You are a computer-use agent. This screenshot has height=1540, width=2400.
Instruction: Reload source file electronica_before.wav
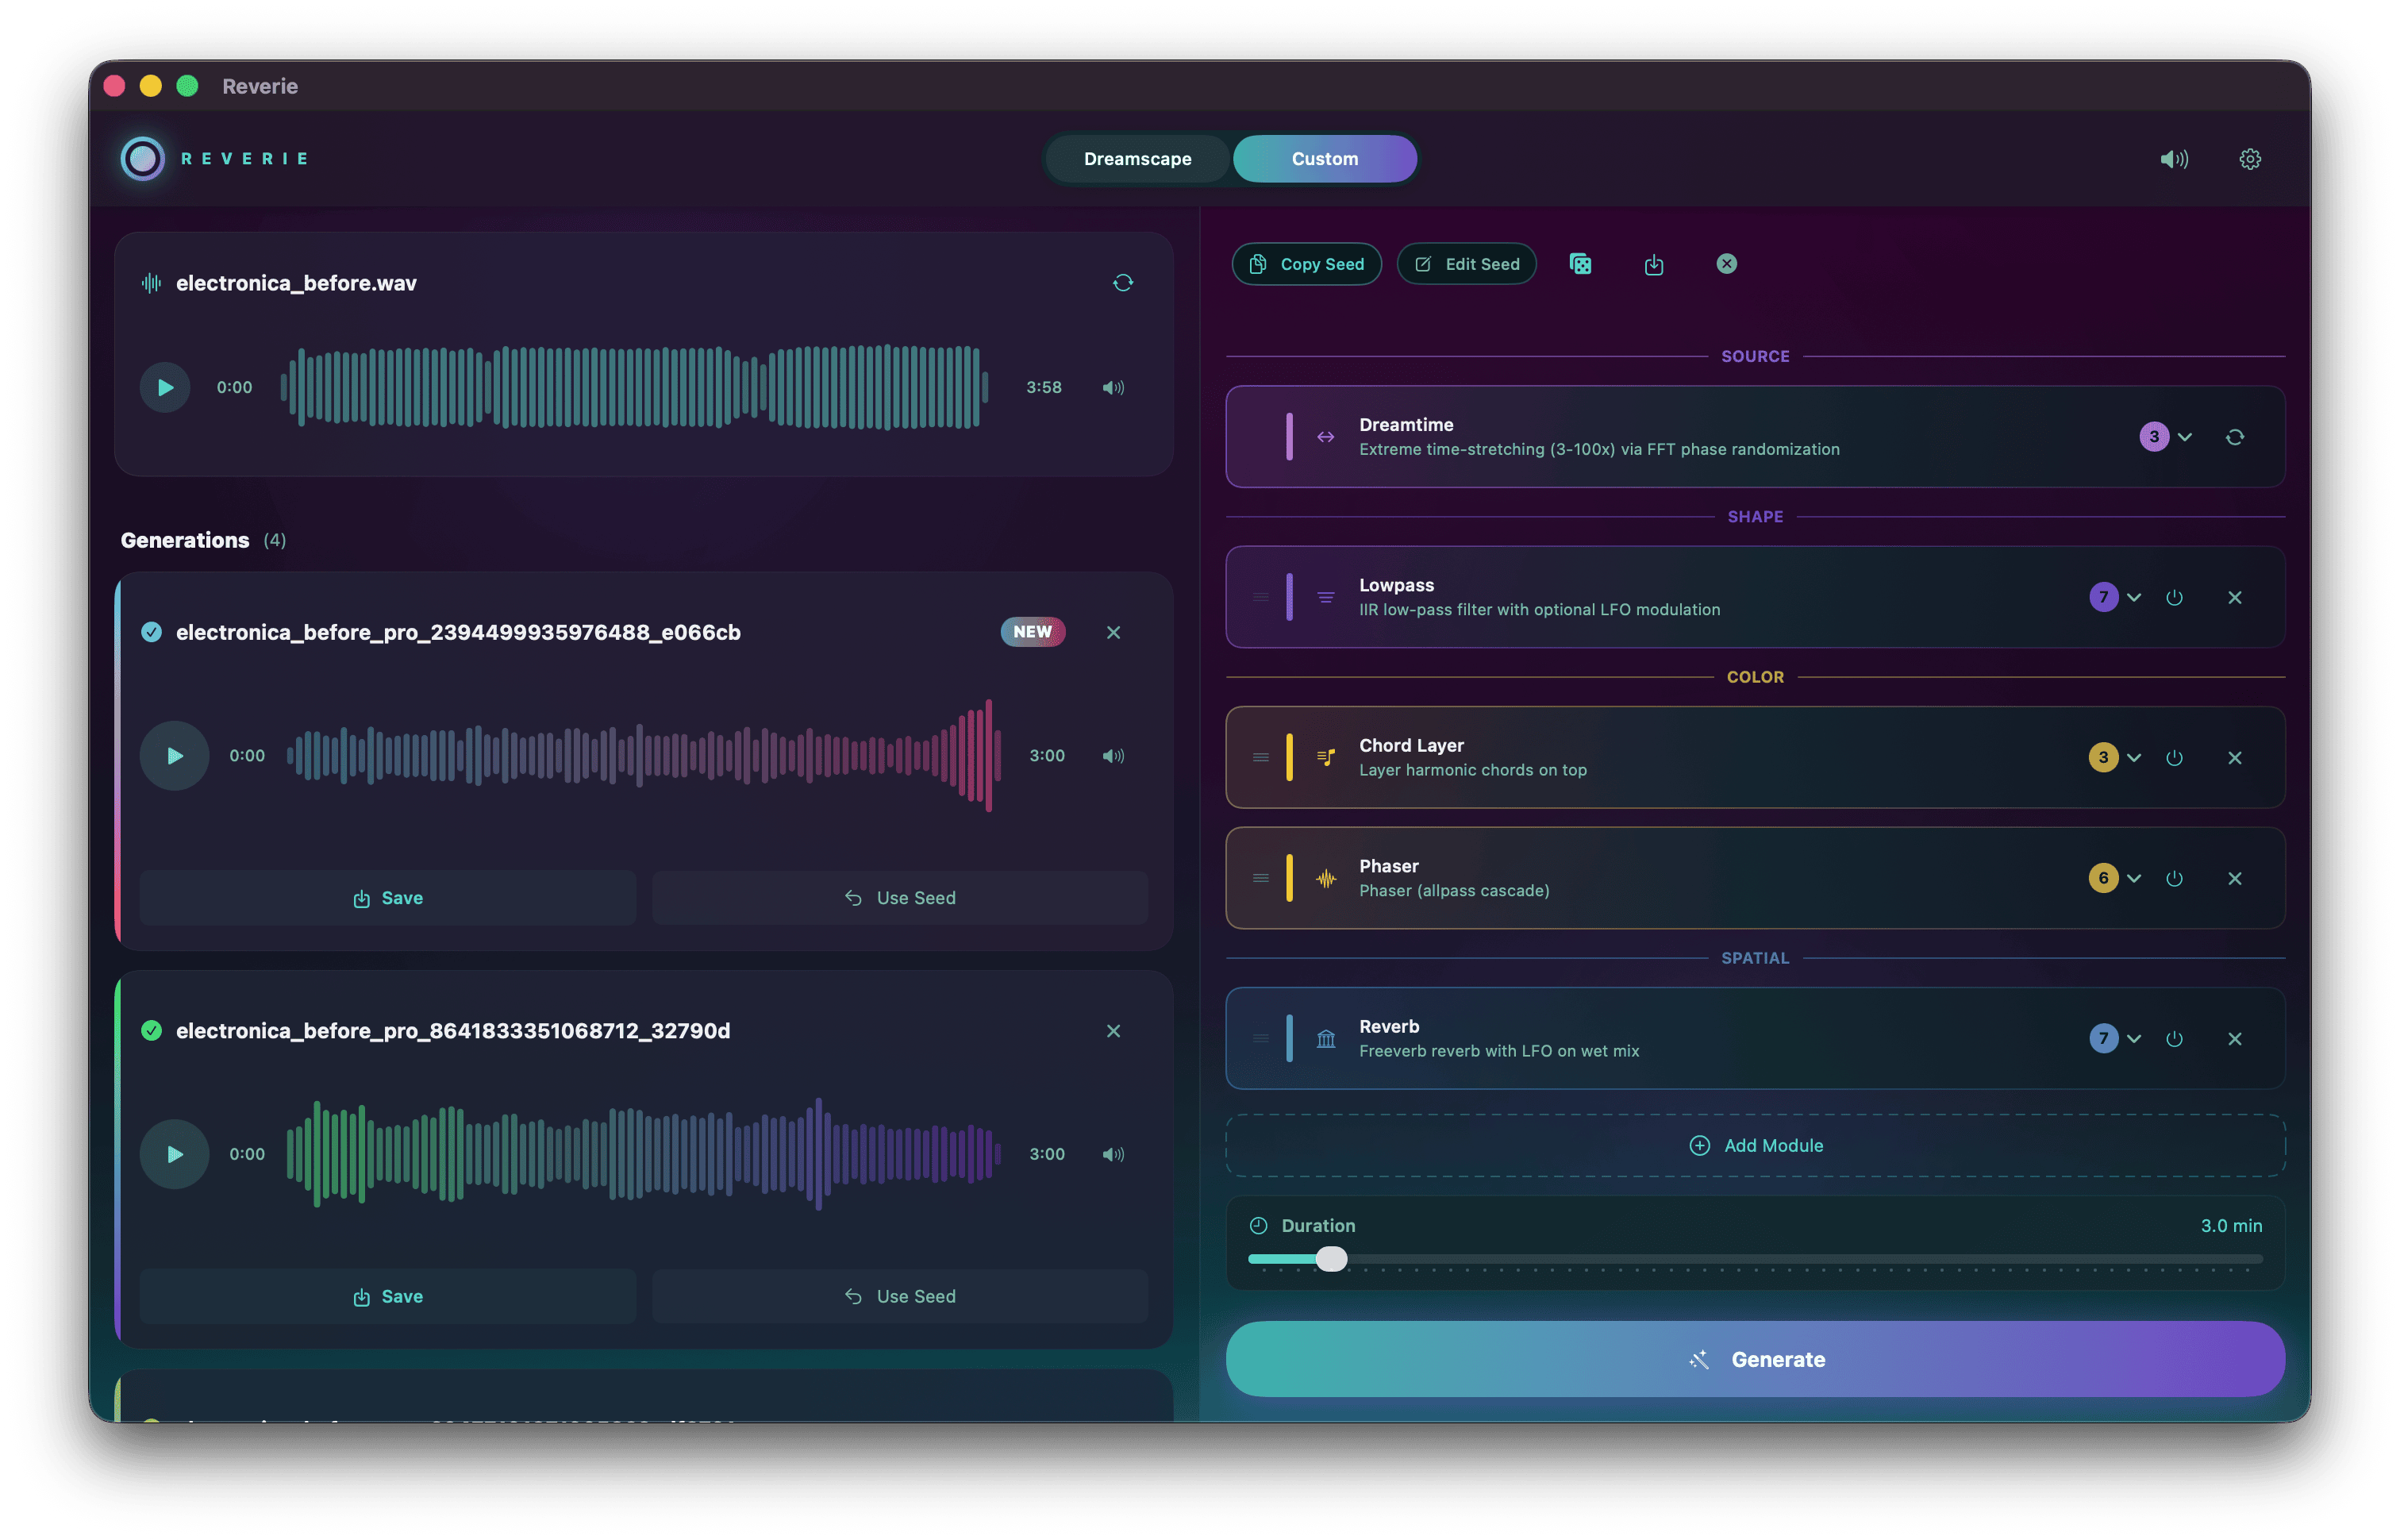(x=1122, y=283)
